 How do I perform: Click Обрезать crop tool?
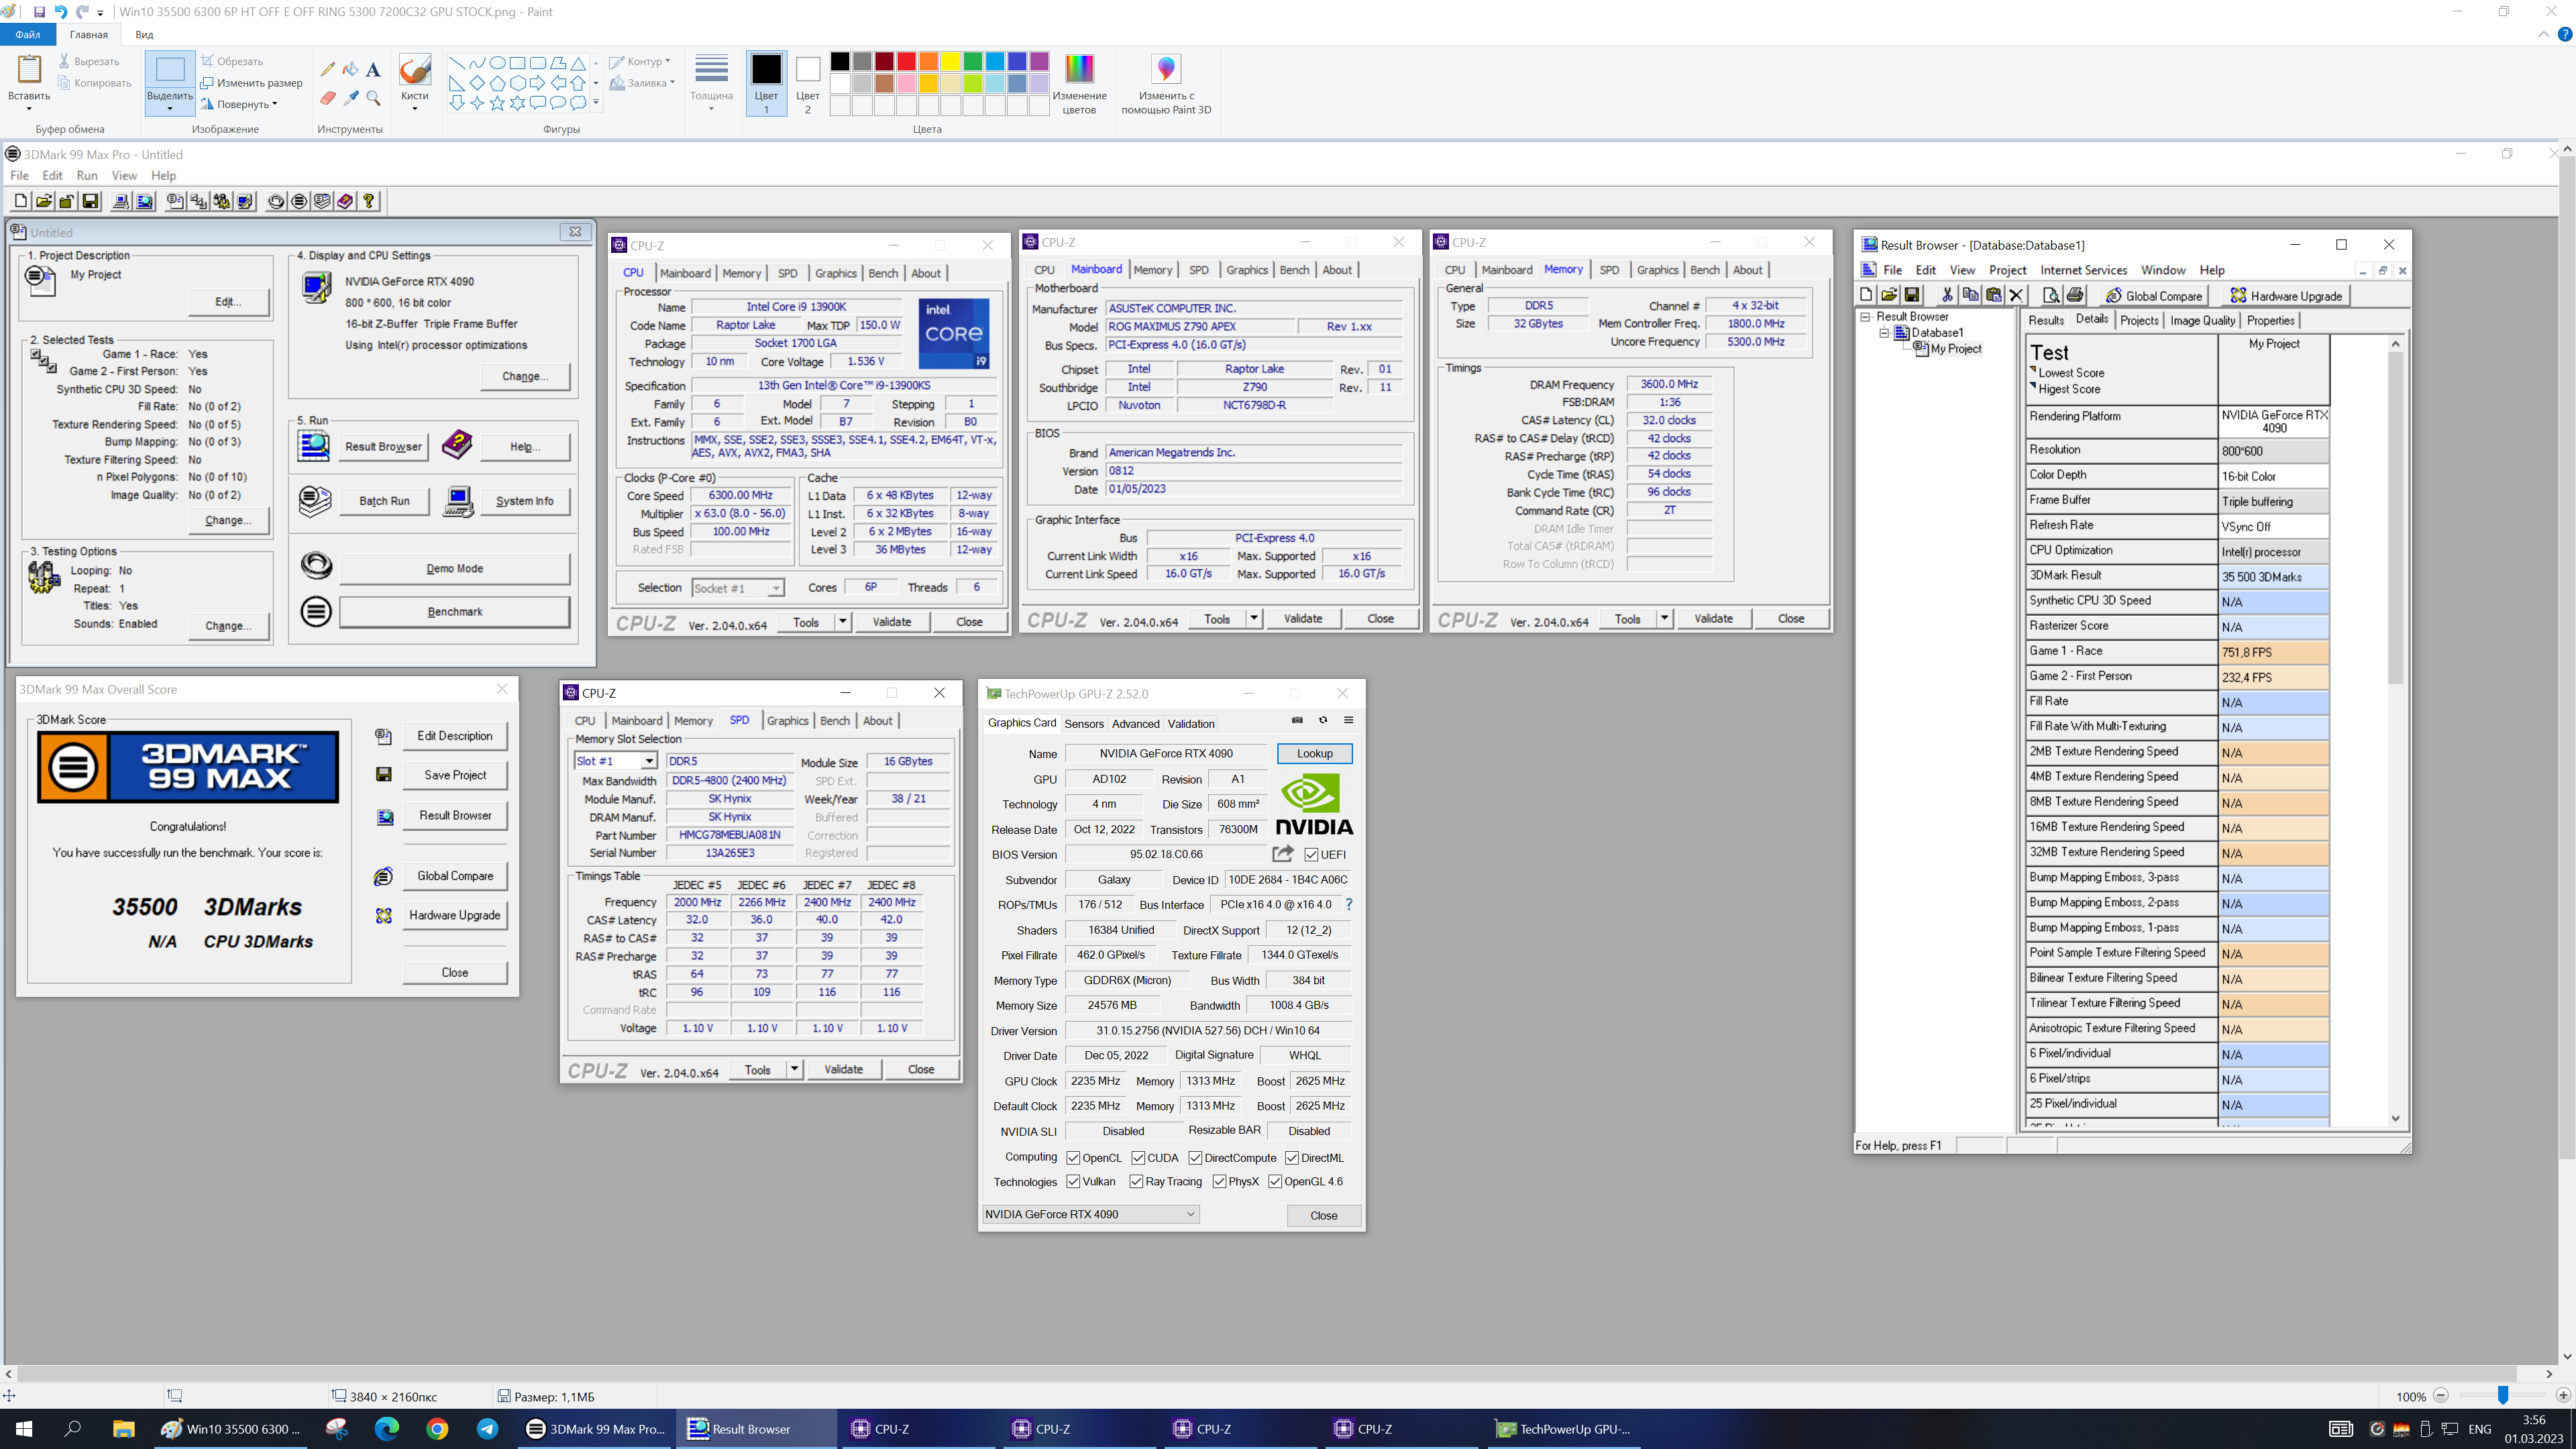[232, 61]
